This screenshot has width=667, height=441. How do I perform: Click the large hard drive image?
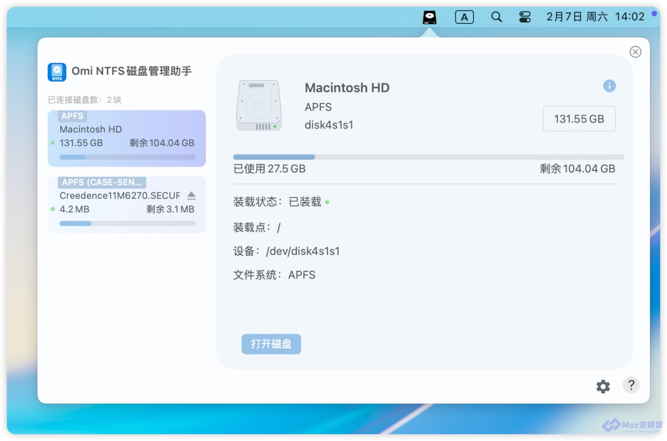click(x=258, y=105)
